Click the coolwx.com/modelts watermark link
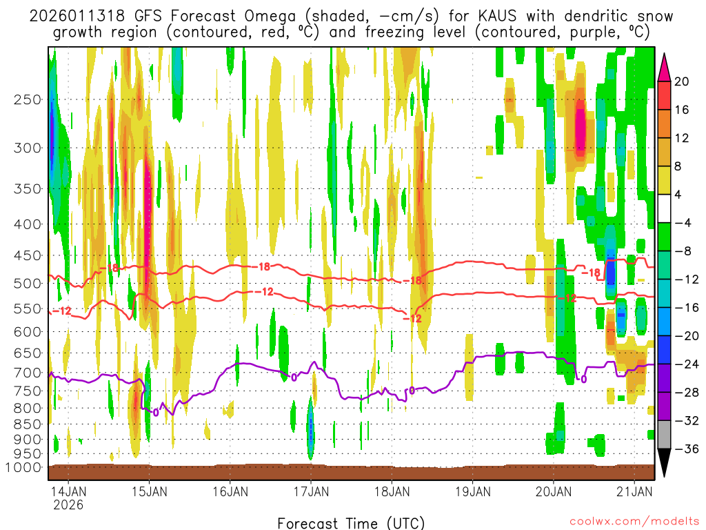This screenshot has height=530, width=706. [634, 522]
